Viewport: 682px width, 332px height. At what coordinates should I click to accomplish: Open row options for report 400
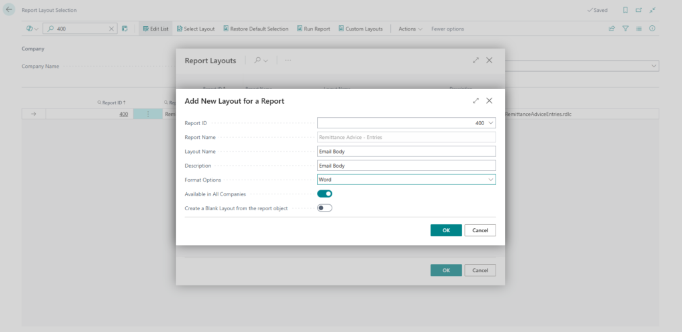tap(148, 114)
